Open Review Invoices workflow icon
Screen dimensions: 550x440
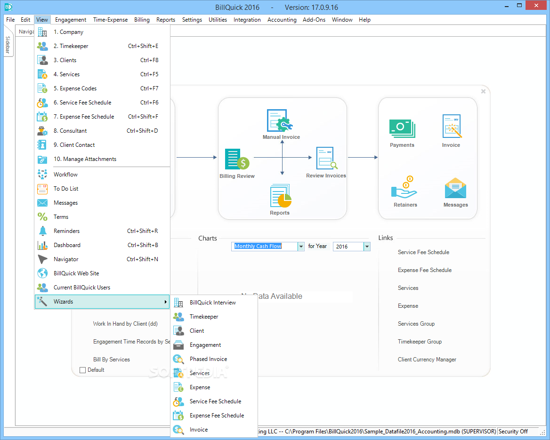327,158
